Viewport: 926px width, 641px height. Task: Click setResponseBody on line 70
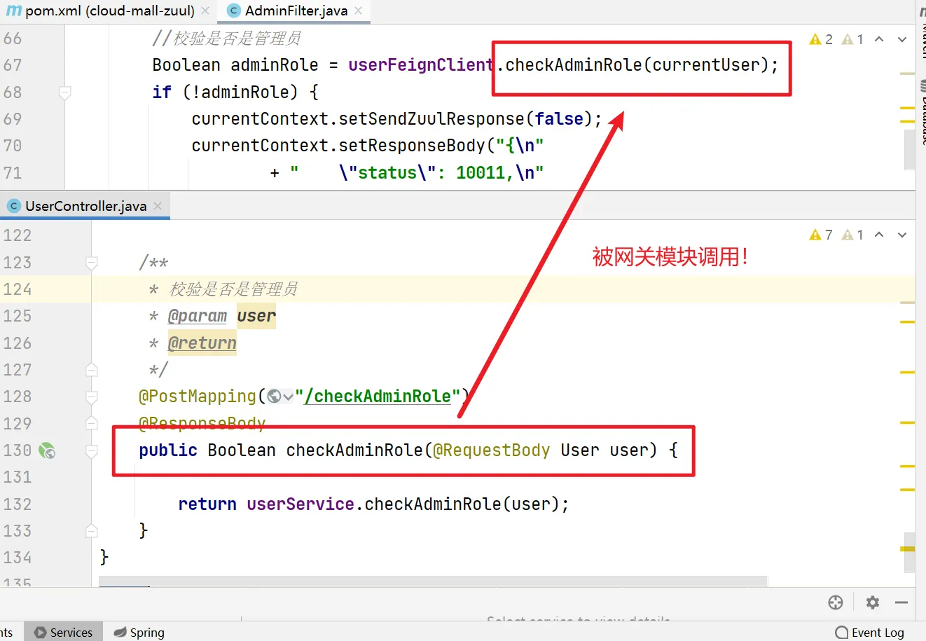tap(412, 146)
